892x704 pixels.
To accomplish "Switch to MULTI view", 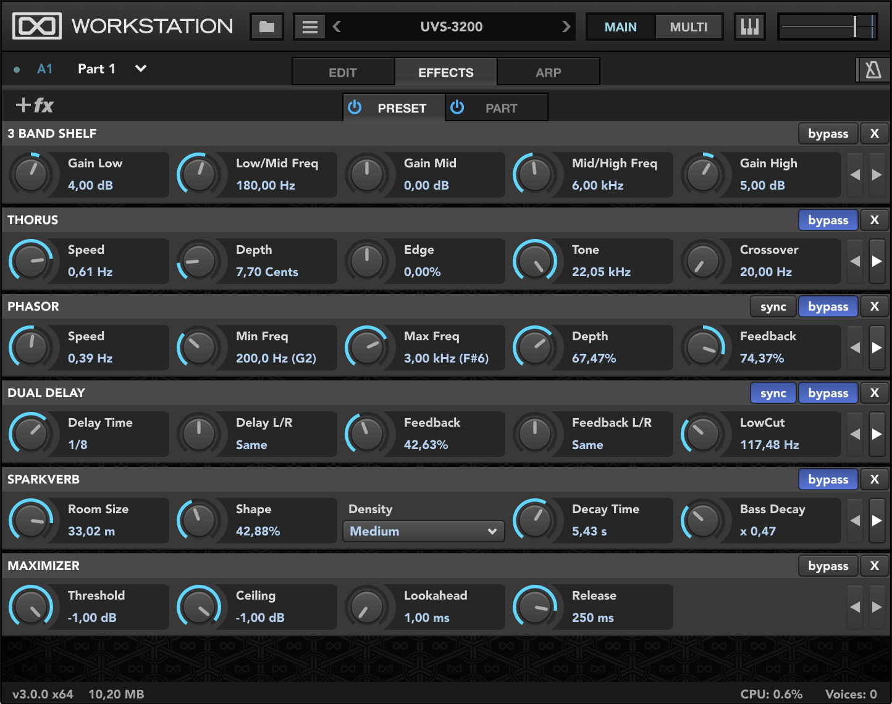I will click(688, 27).
